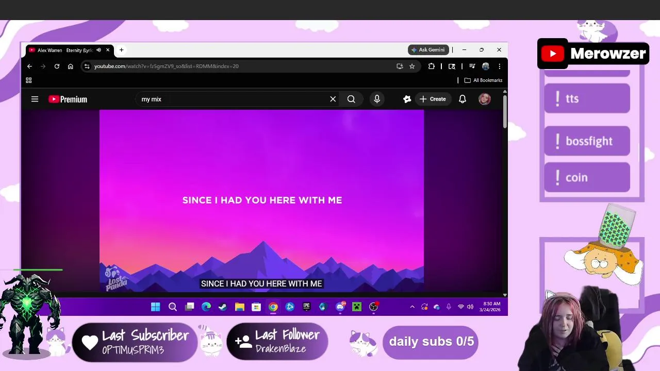Open the Chrome apps grid shortcut
This screenshot has height=371, width=660.
click(x=29, y=80)
